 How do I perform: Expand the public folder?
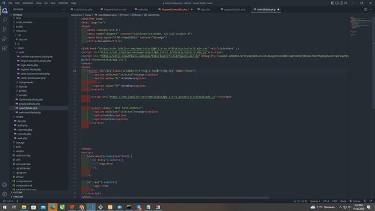[19, 26]
